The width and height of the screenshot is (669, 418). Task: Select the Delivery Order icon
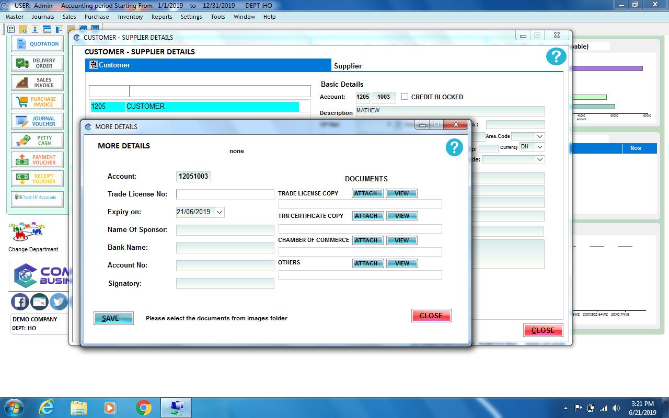coord(37,63)
